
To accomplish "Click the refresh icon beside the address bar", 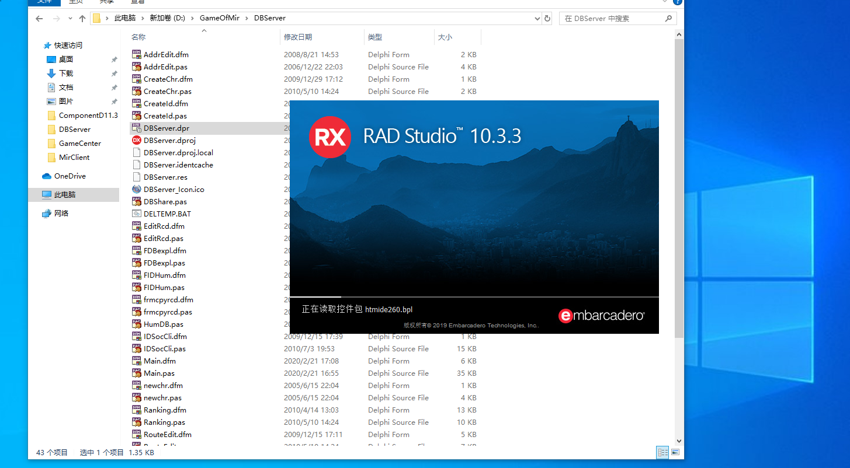I will coord(547,18).
